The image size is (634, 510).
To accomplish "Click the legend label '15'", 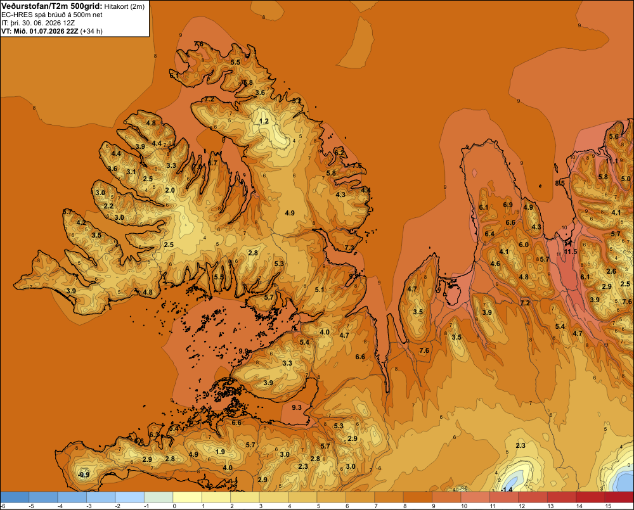I will pyautogui.click(x=608, y=506).
